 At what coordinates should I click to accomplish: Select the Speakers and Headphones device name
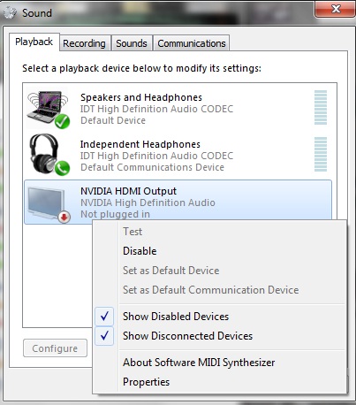pos(141,97)
